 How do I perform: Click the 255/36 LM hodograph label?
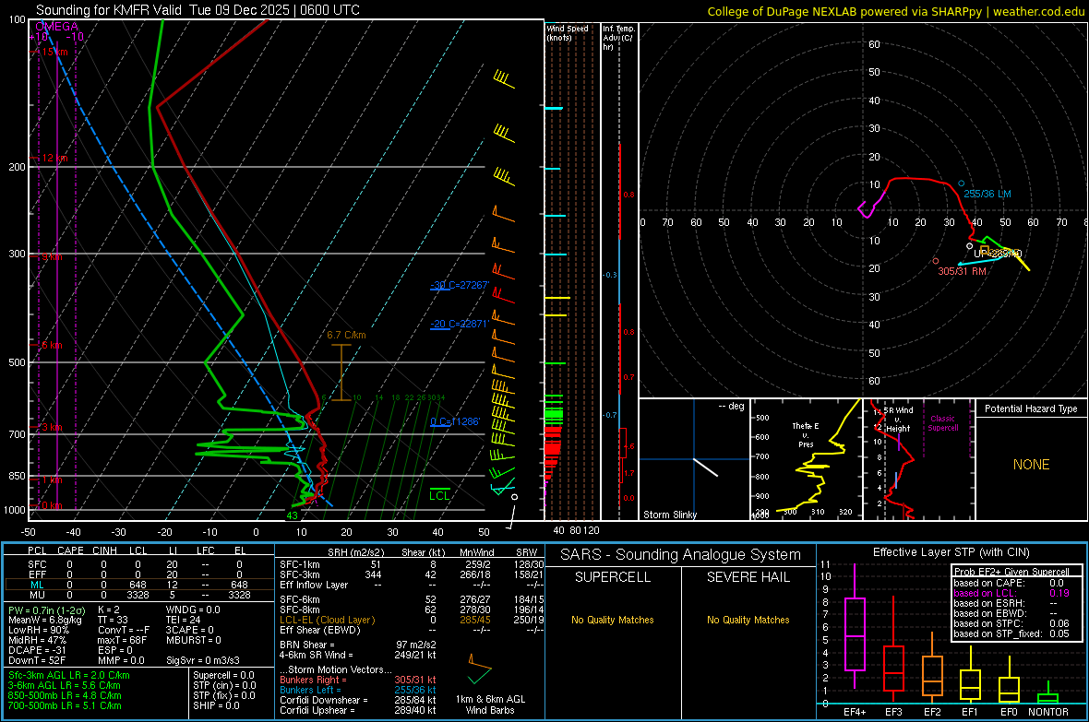point(987,194)
